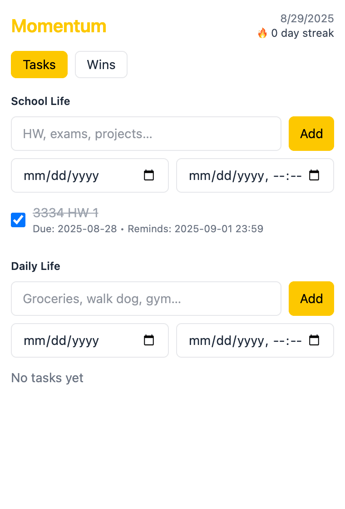
Task: Focus the "Groceries, walk dog, gym..." input
Action: tap(146, 299)
